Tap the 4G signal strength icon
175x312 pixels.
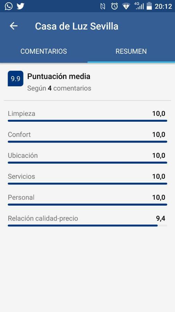(139, 6)
